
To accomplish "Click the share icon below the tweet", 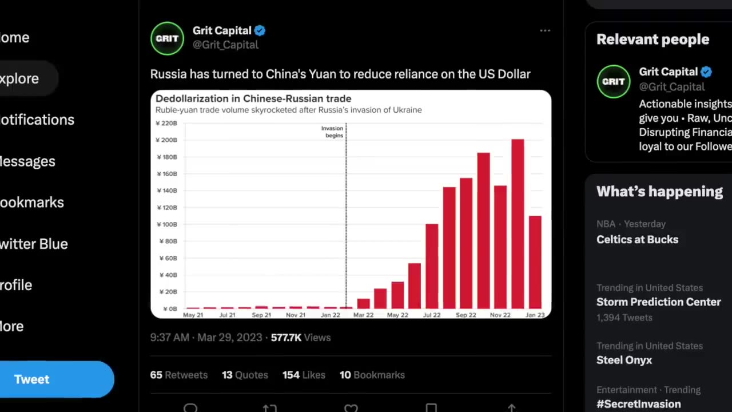I will pos(512,407).
